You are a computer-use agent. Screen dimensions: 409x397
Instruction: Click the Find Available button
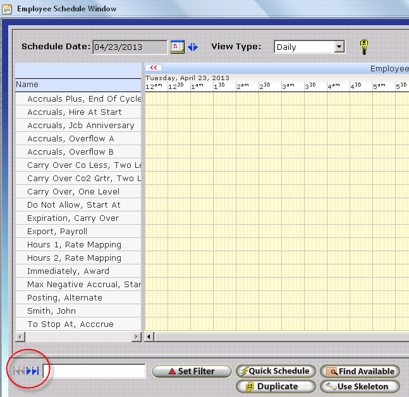tap(360, 371)
